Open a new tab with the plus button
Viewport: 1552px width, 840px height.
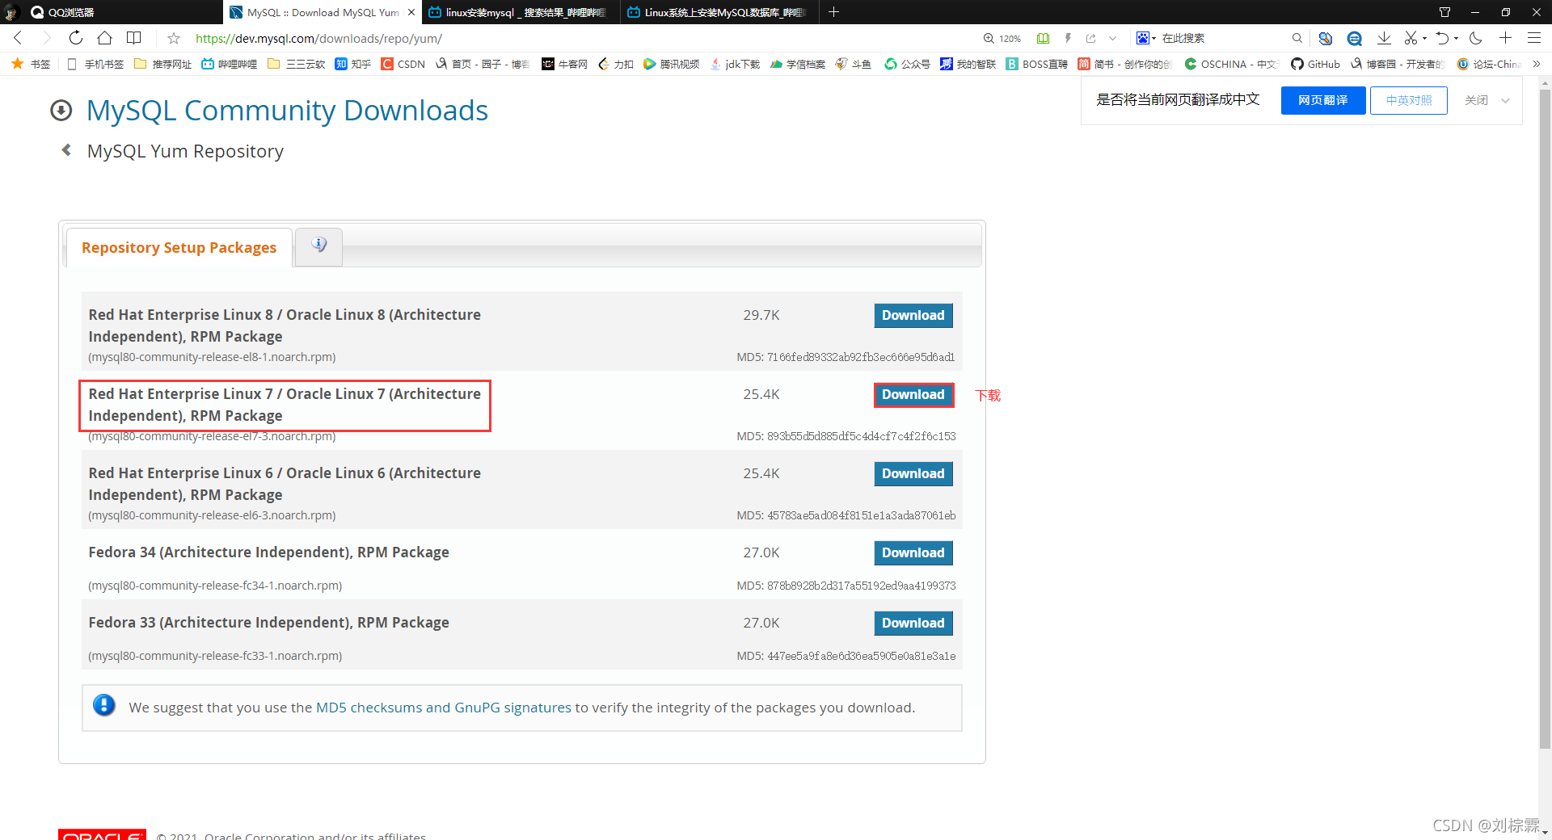(x=833, y=12)
